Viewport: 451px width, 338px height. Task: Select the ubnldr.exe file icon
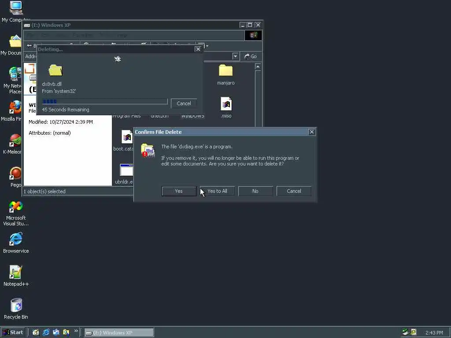126,170
